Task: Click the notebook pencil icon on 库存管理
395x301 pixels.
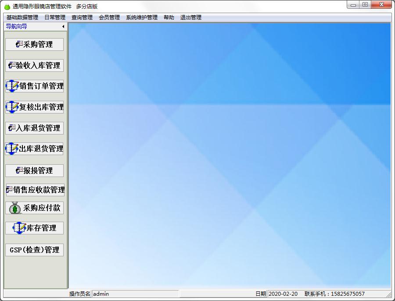Action: (19, 228)
